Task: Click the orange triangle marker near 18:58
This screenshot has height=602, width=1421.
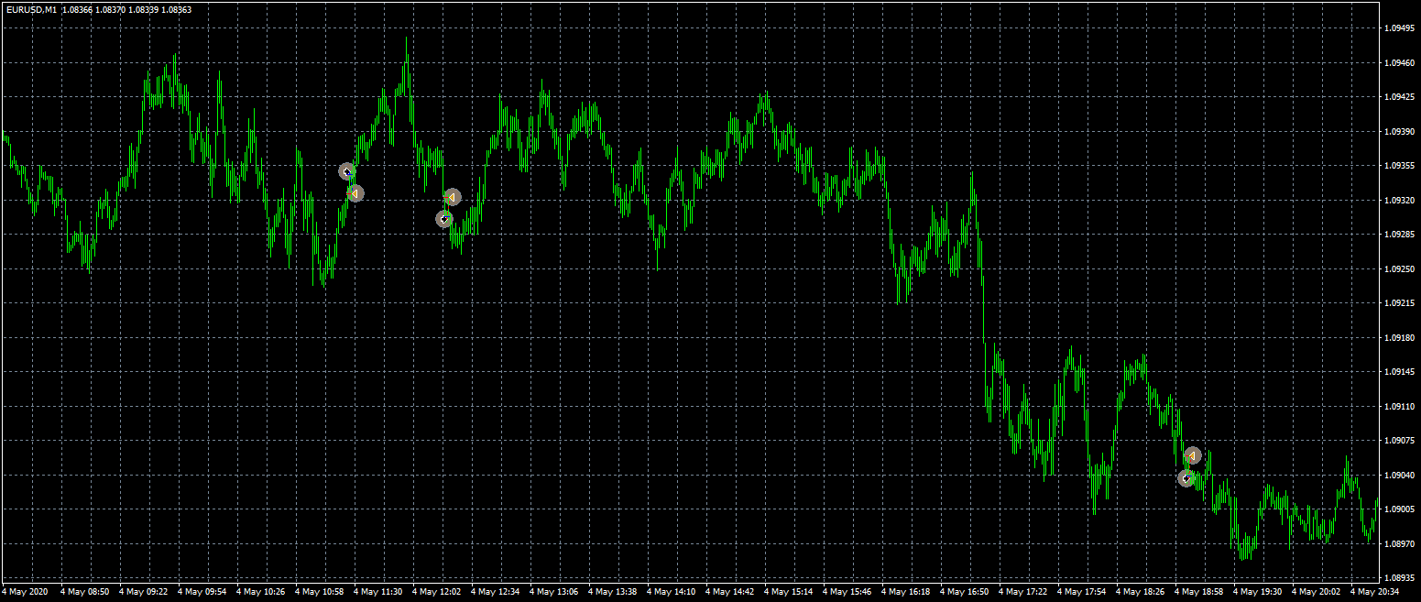Action: (1192, 455)
